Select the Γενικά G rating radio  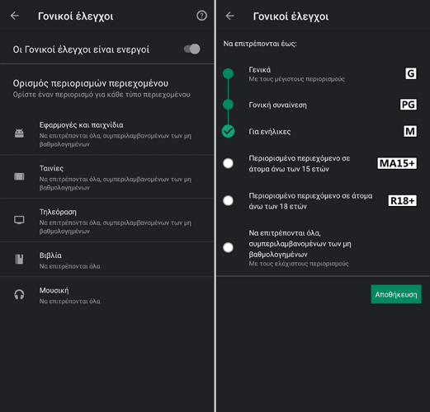click(x=228, y=73)
